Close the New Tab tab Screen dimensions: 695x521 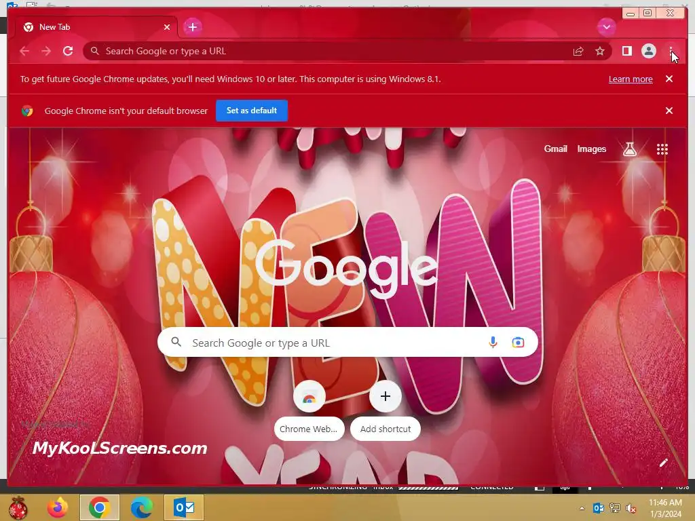coord(167,27)
